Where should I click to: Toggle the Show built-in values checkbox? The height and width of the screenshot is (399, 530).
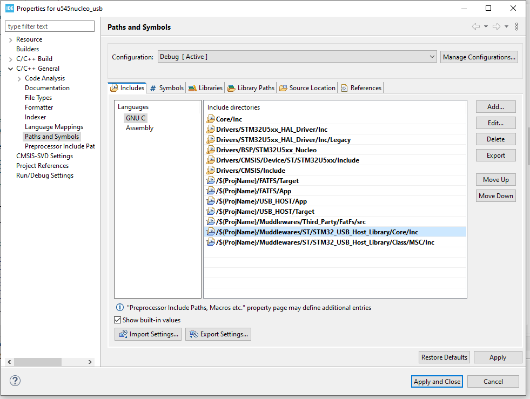118,320
